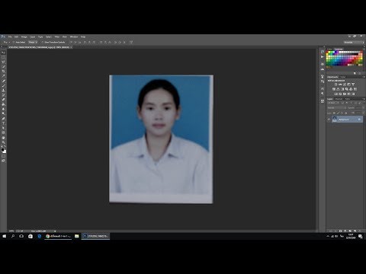366x274 pixels.
Task: Select the Blur tool
Action: (x=3, y=109)
